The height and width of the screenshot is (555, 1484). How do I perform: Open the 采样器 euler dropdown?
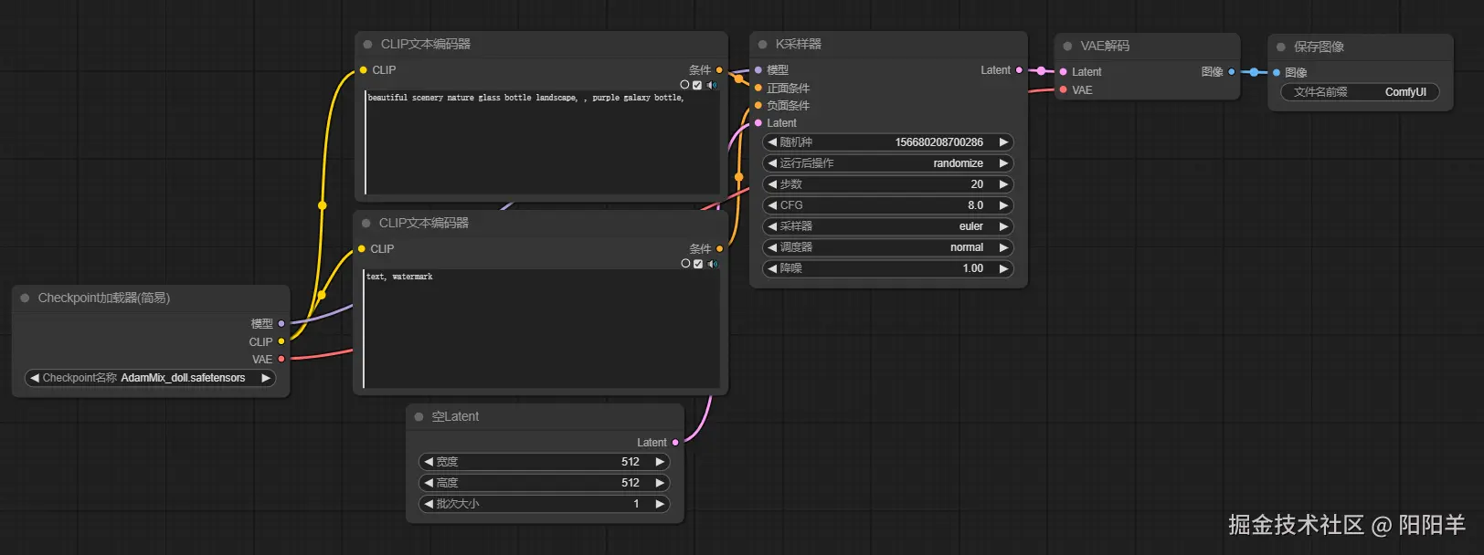pos(887,226)
